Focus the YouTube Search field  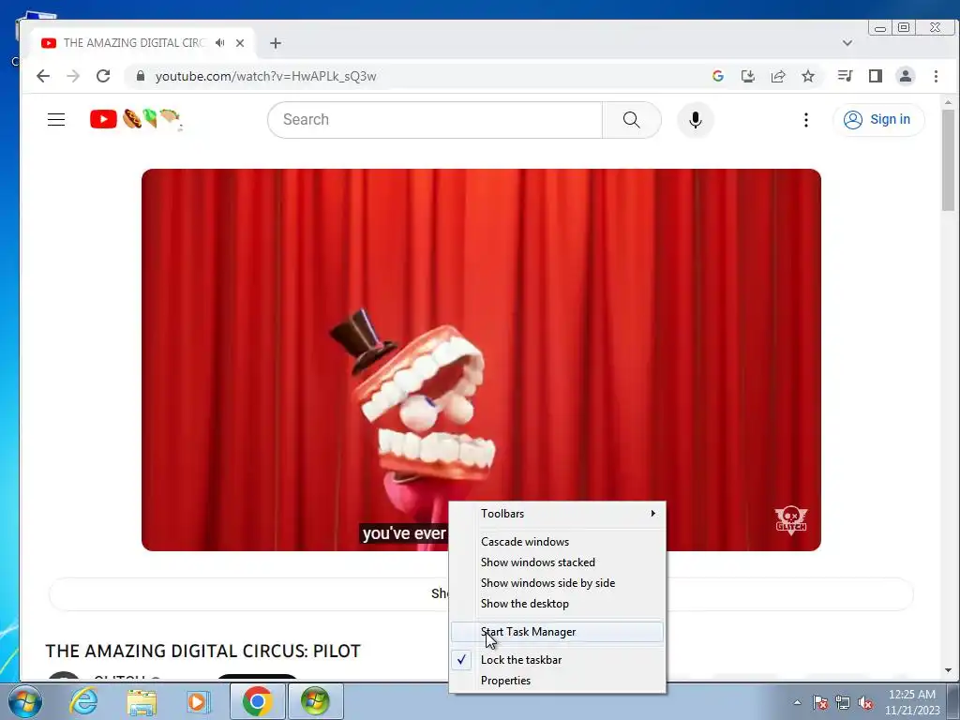click(435, 119)
